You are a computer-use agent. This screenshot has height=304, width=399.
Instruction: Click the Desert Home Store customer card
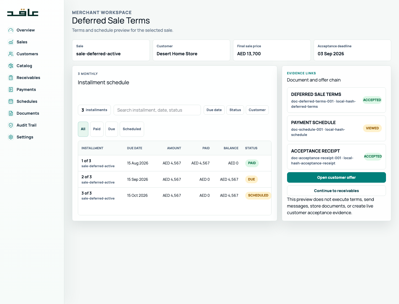[191, 50]
